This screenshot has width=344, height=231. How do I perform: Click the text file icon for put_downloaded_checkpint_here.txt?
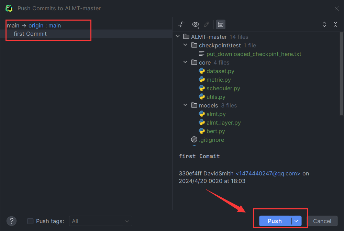point(201,54)
